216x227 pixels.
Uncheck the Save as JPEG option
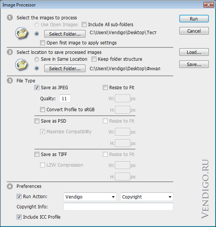pyautogui.click(x=37, y=87)
